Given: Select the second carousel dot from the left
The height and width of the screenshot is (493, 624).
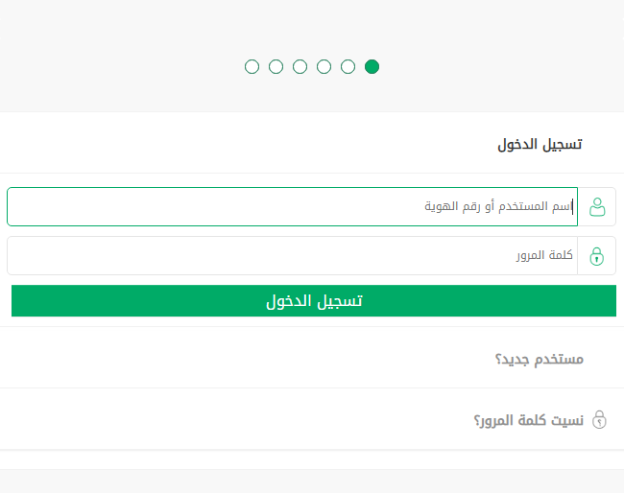Looking at the screenshot, I should pos(276,67).
